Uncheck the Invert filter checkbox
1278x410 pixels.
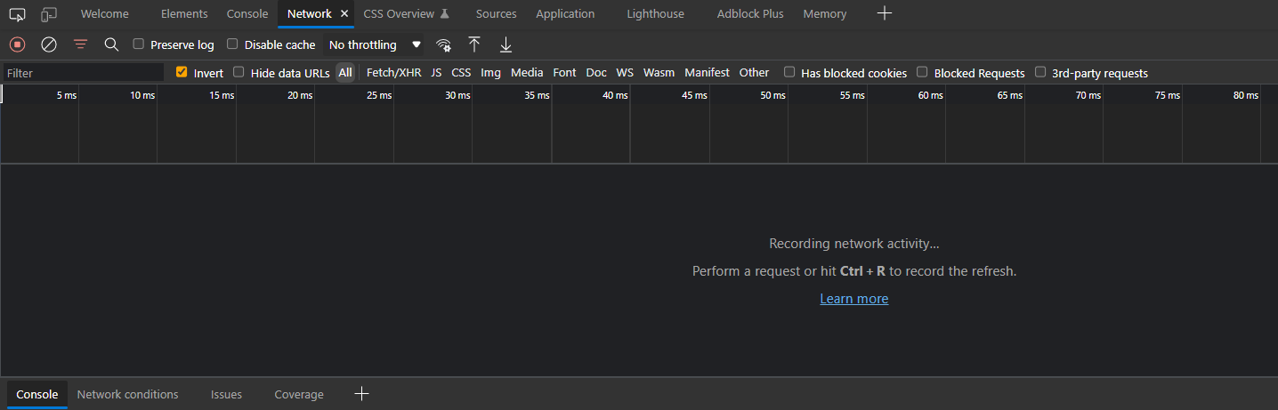(x=182, y=72)
